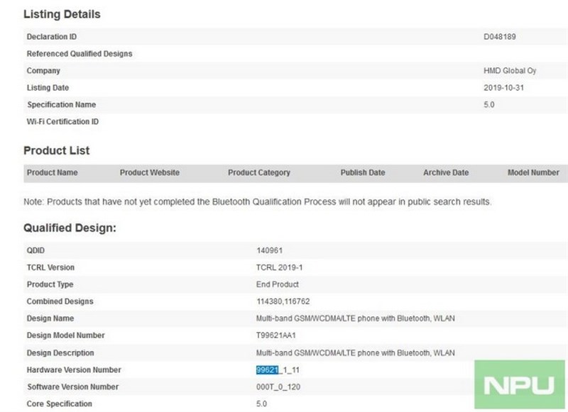The height and width of the screenshot is (412, 568).
Task: Click the Listing Details heading
Action: pyautogui.click(x=62, y=14)
